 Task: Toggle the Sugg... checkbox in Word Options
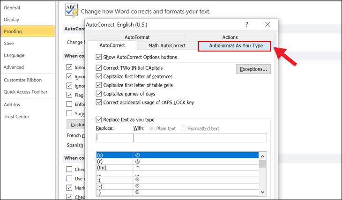click(x=69, y=113)
